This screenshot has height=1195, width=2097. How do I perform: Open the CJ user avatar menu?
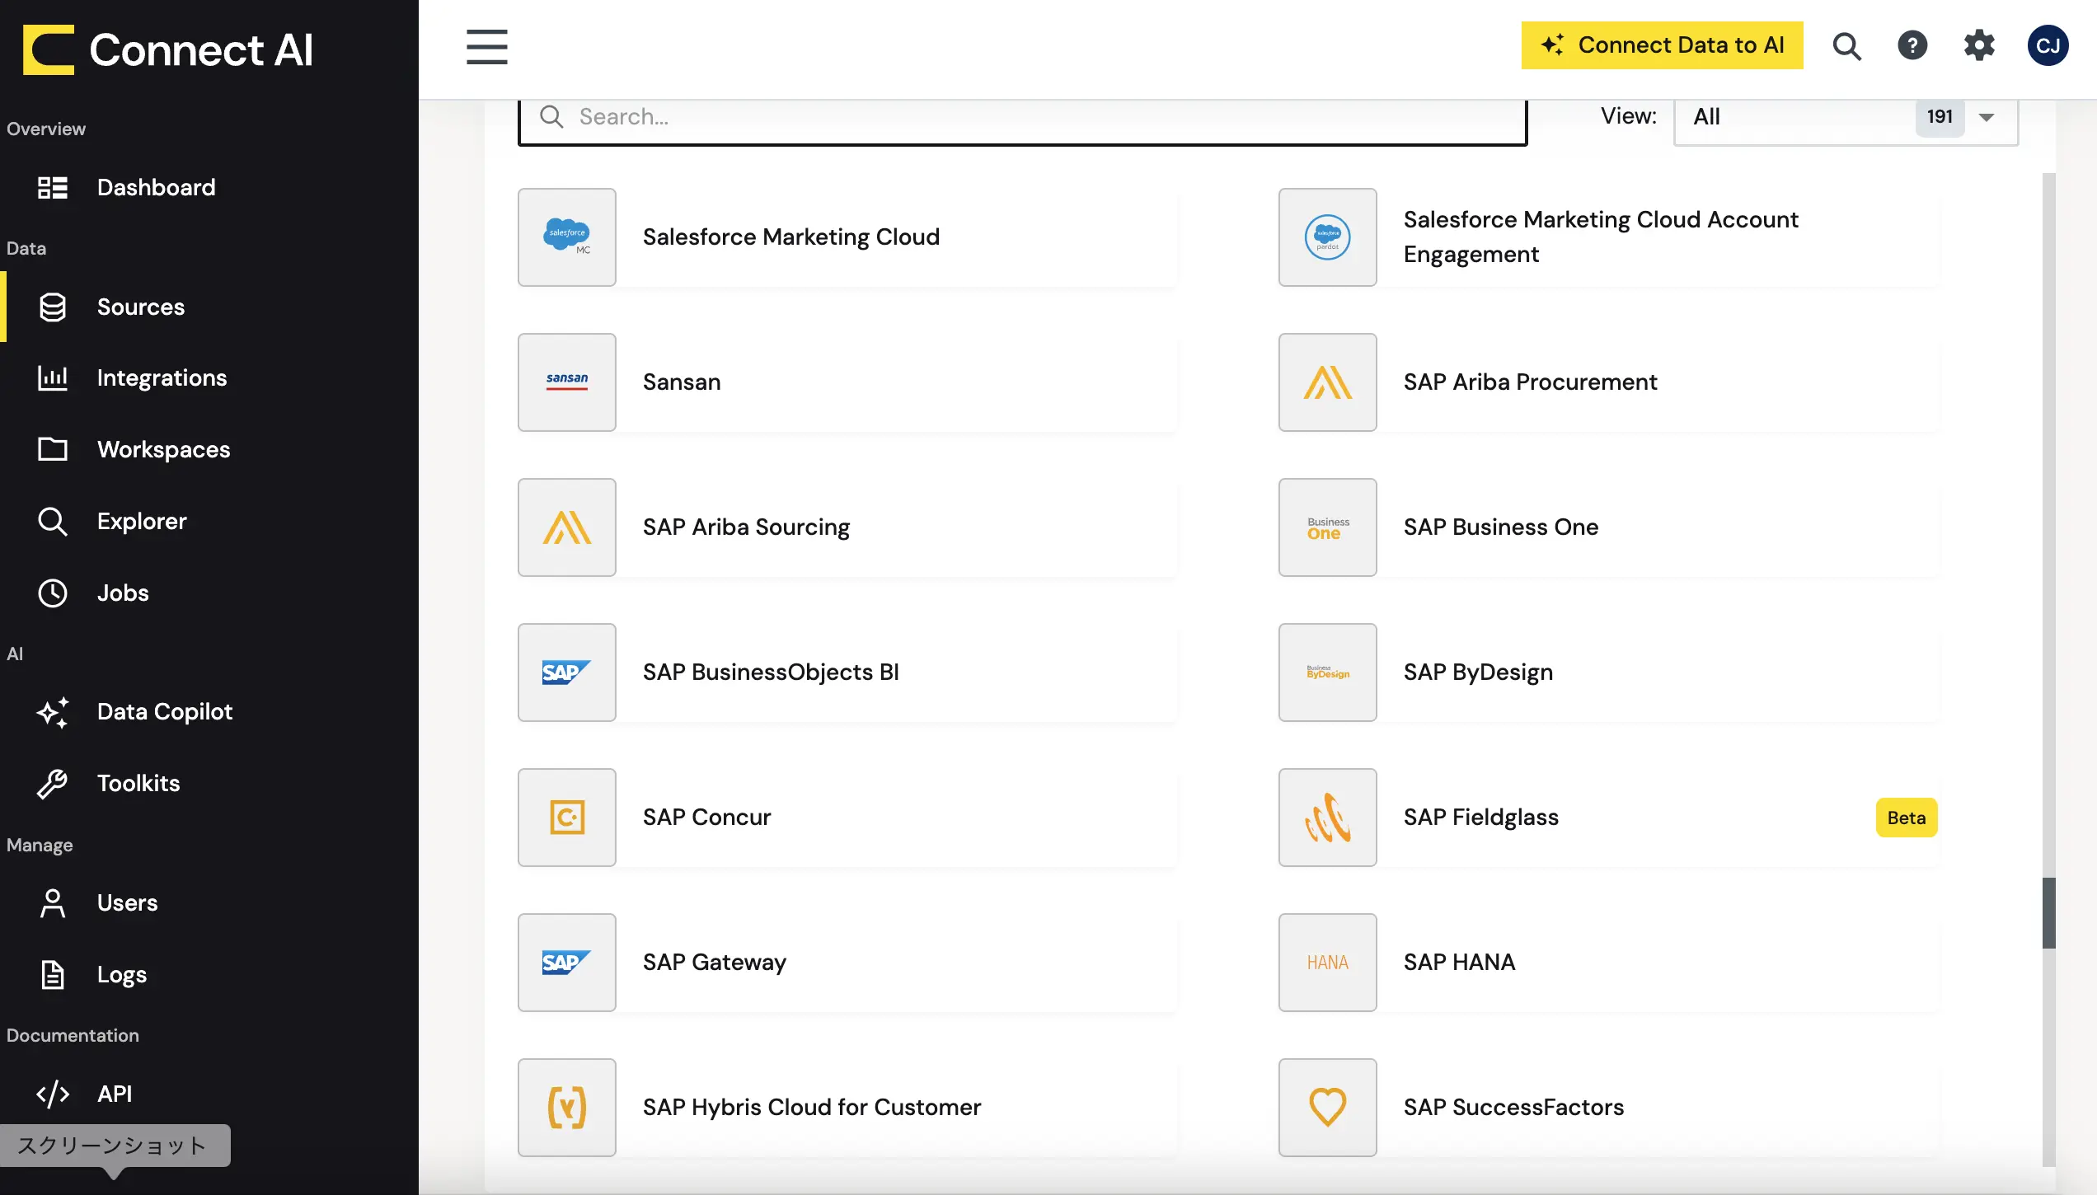point(2048,45)
